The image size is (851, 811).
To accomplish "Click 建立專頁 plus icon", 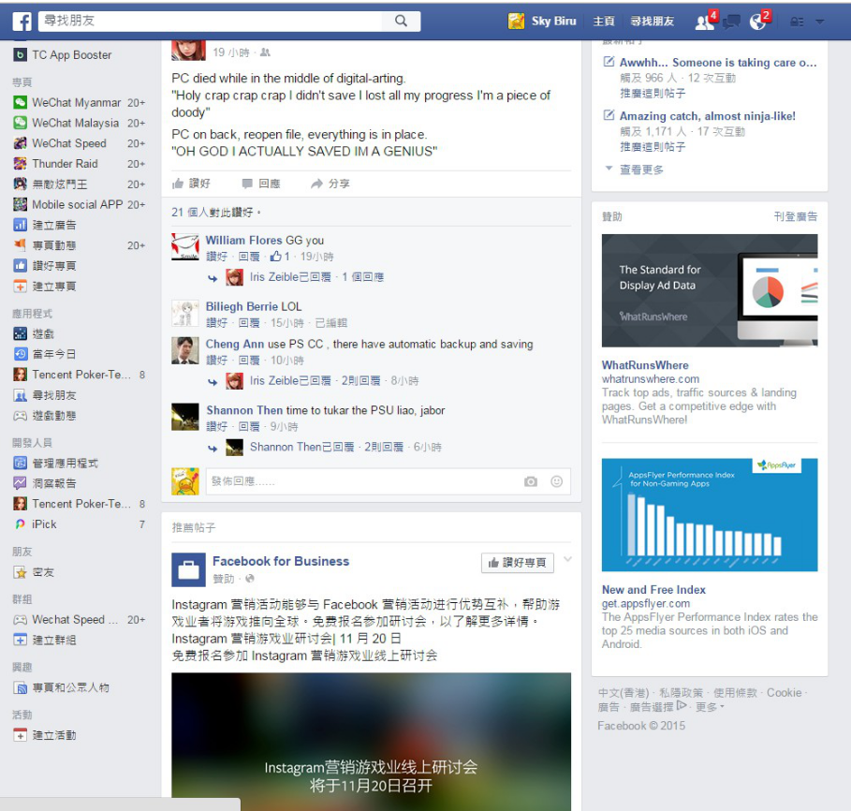I will coord(20,286).
